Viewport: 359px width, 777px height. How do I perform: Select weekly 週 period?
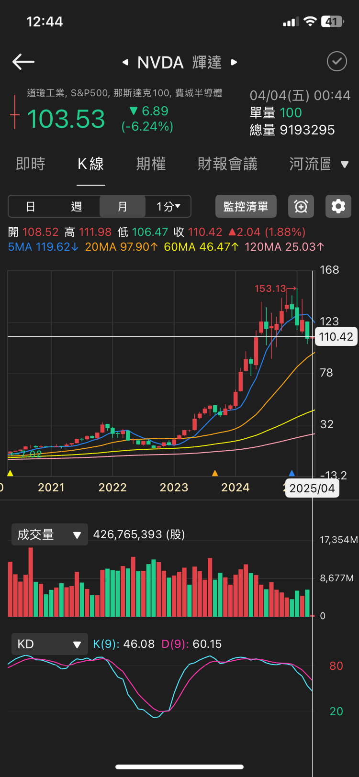coord(77,207)
